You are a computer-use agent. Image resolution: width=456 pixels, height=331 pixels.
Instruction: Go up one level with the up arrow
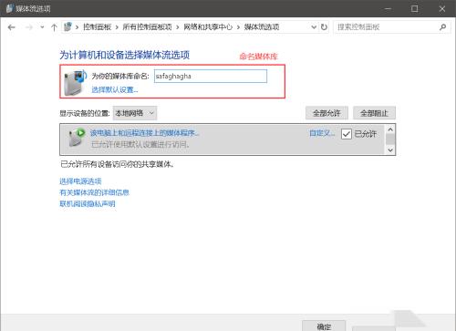[54, 27]
